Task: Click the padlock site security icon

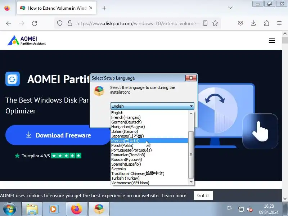Action: click(70, 23)
